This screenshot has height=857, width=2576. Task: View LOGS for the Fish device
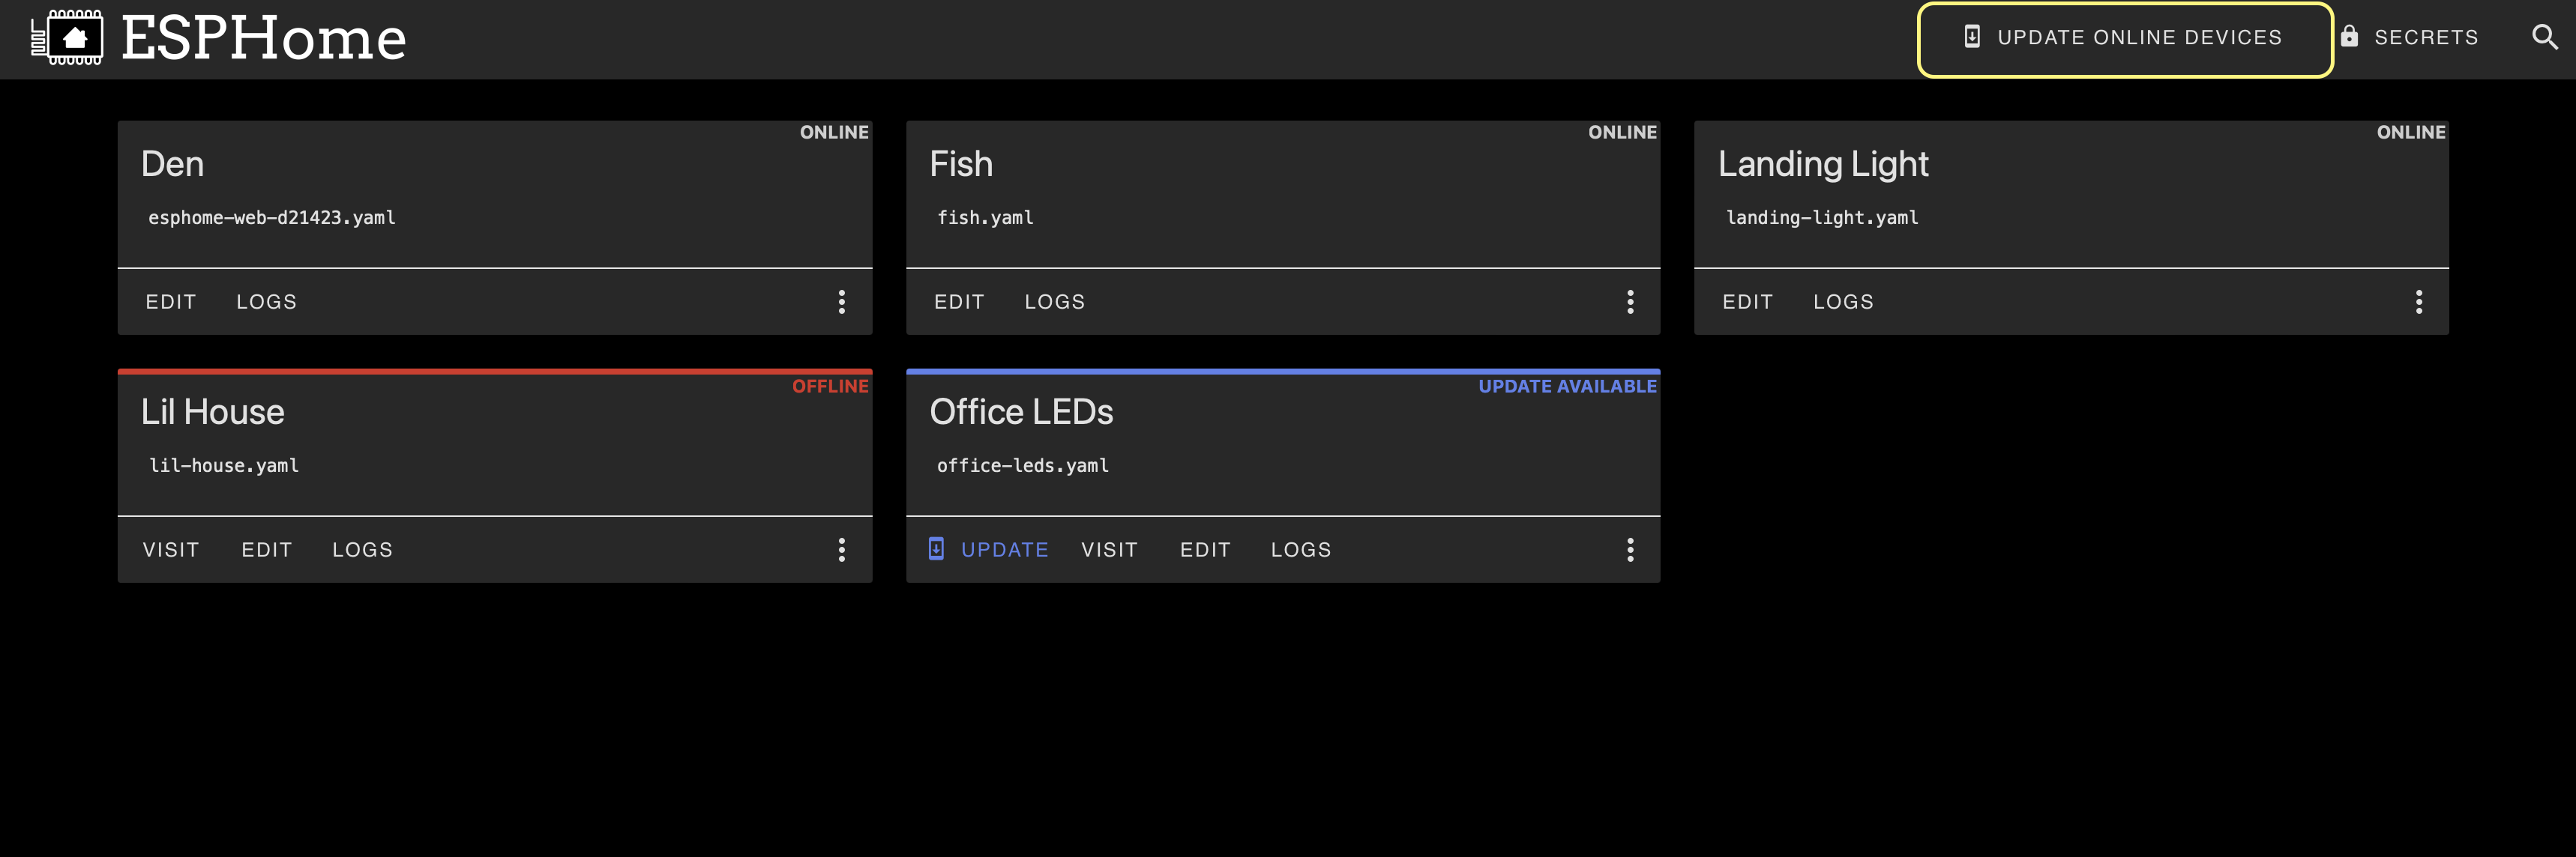[1055, 302]
